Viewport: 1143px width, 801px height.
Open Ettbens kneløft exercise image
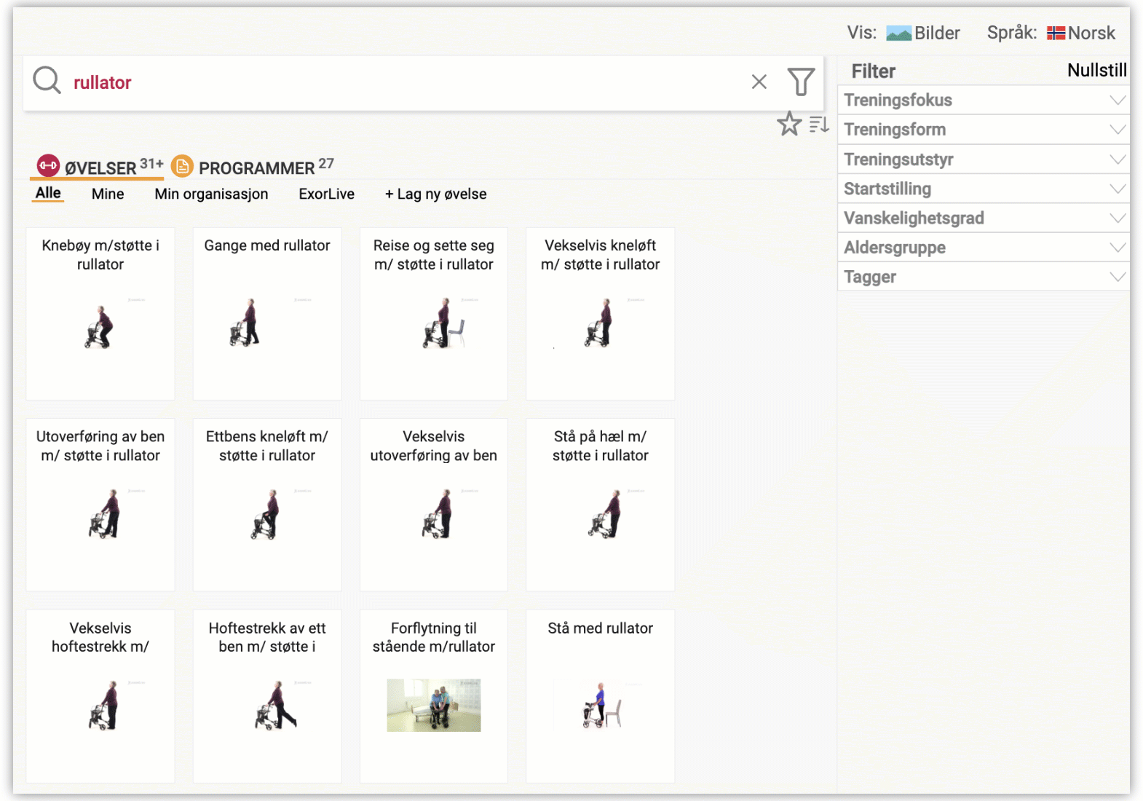pyautogui.click(x=266, y=513)
